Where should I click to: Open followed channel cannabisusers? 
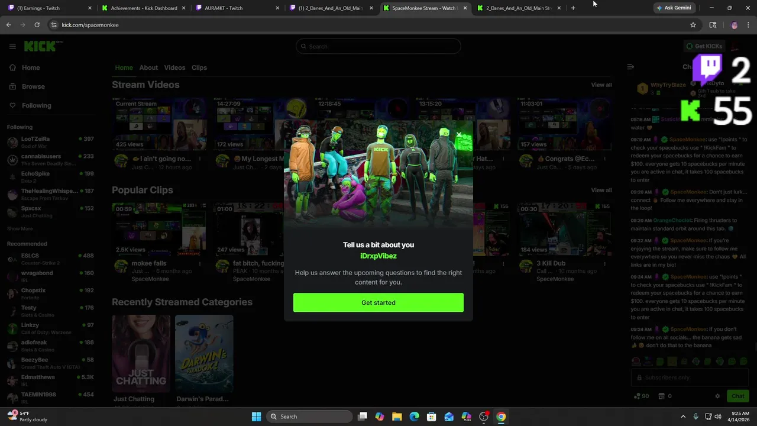point(50,160)
